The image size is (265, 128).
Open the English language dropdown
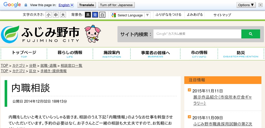coord(66,5)
